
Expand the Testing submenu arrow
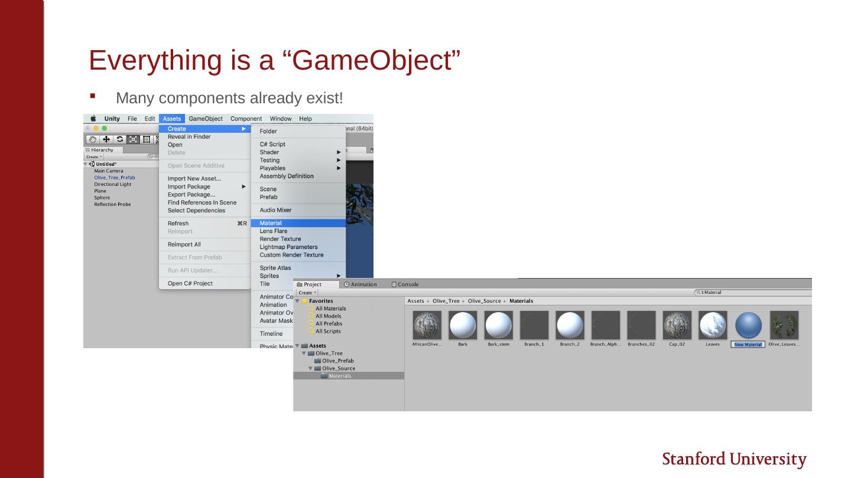[x=339, y=161]
